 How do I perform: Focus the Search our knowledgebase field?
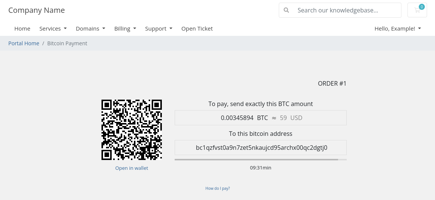[340, 10]
